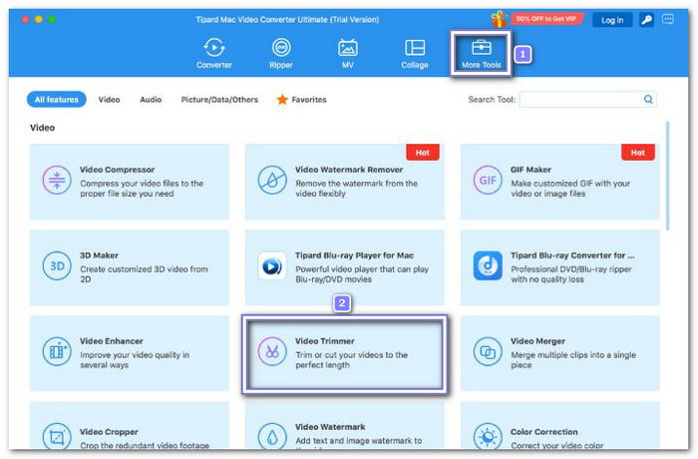Click the green maximize window button
Image resolution: width=698 pixels, height=459 pixels.
[52, 19]
